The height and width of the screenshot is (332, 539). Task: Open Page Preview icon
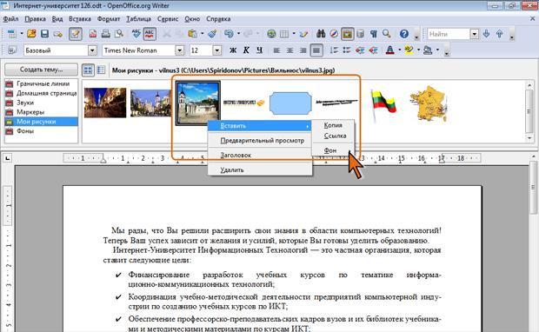click(119, 34)
